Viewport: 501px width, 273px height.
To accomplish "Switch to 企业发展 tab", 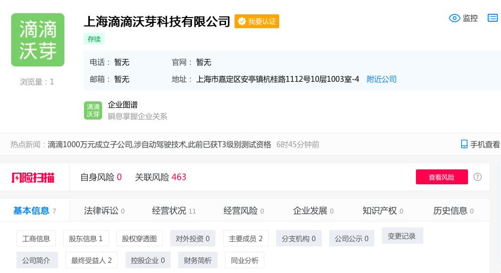I will pyautogui.click(x=313, y=211).
